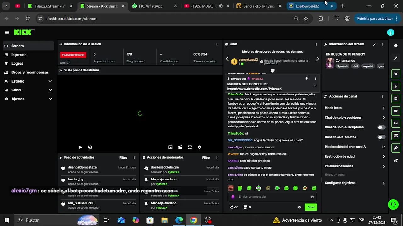Open the info icon in right sidebar
Image resolution: width=403 pixels, height=226 pixels.
click(x=396, y=46)
